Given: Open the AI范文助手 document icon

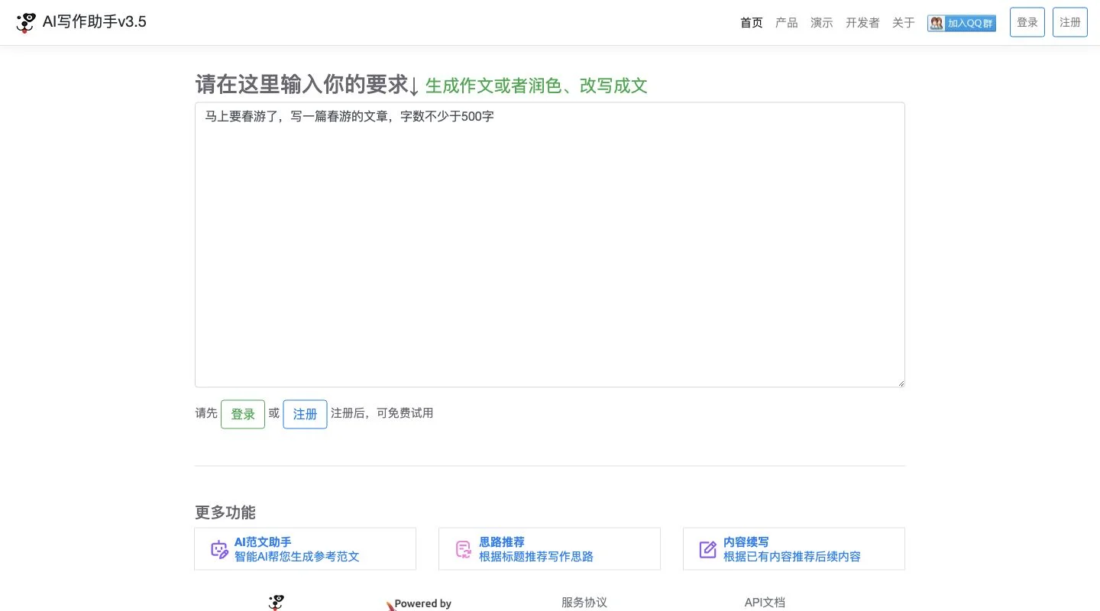Looking at the screenshot, I should (x=219, y=549).
